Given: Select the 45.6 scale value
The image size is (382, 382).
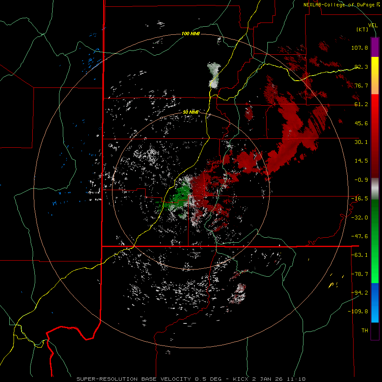Looking at the screenshot, I should tap(361, 123).
